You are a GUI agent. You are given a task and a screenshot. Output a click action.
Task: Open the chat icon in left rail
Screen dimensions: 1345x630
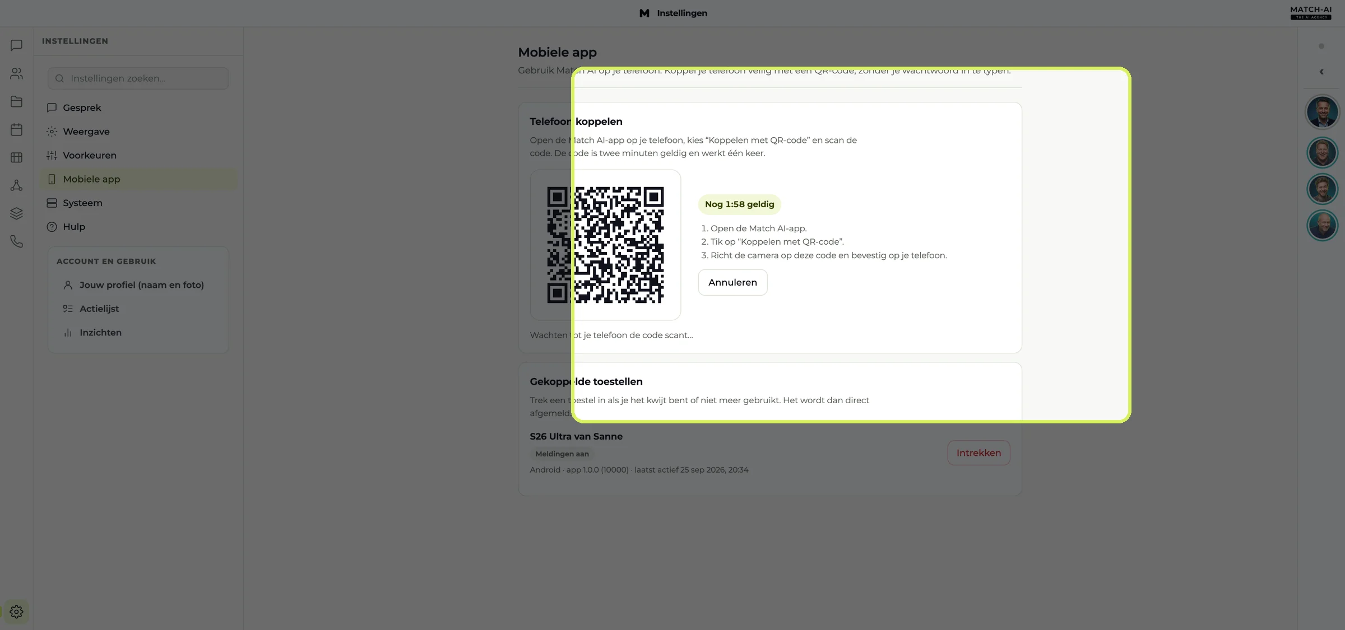point(16,45)
